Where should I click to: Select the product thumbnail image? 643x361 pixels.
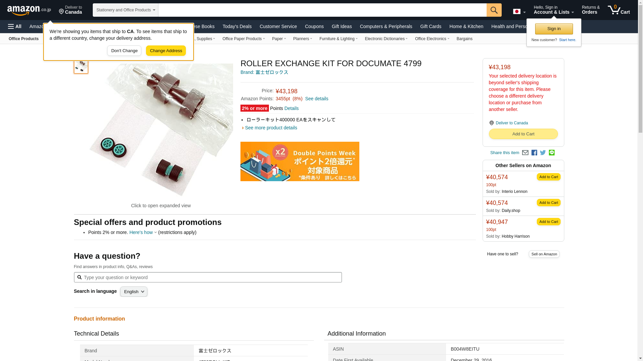(x=81, y=66)
